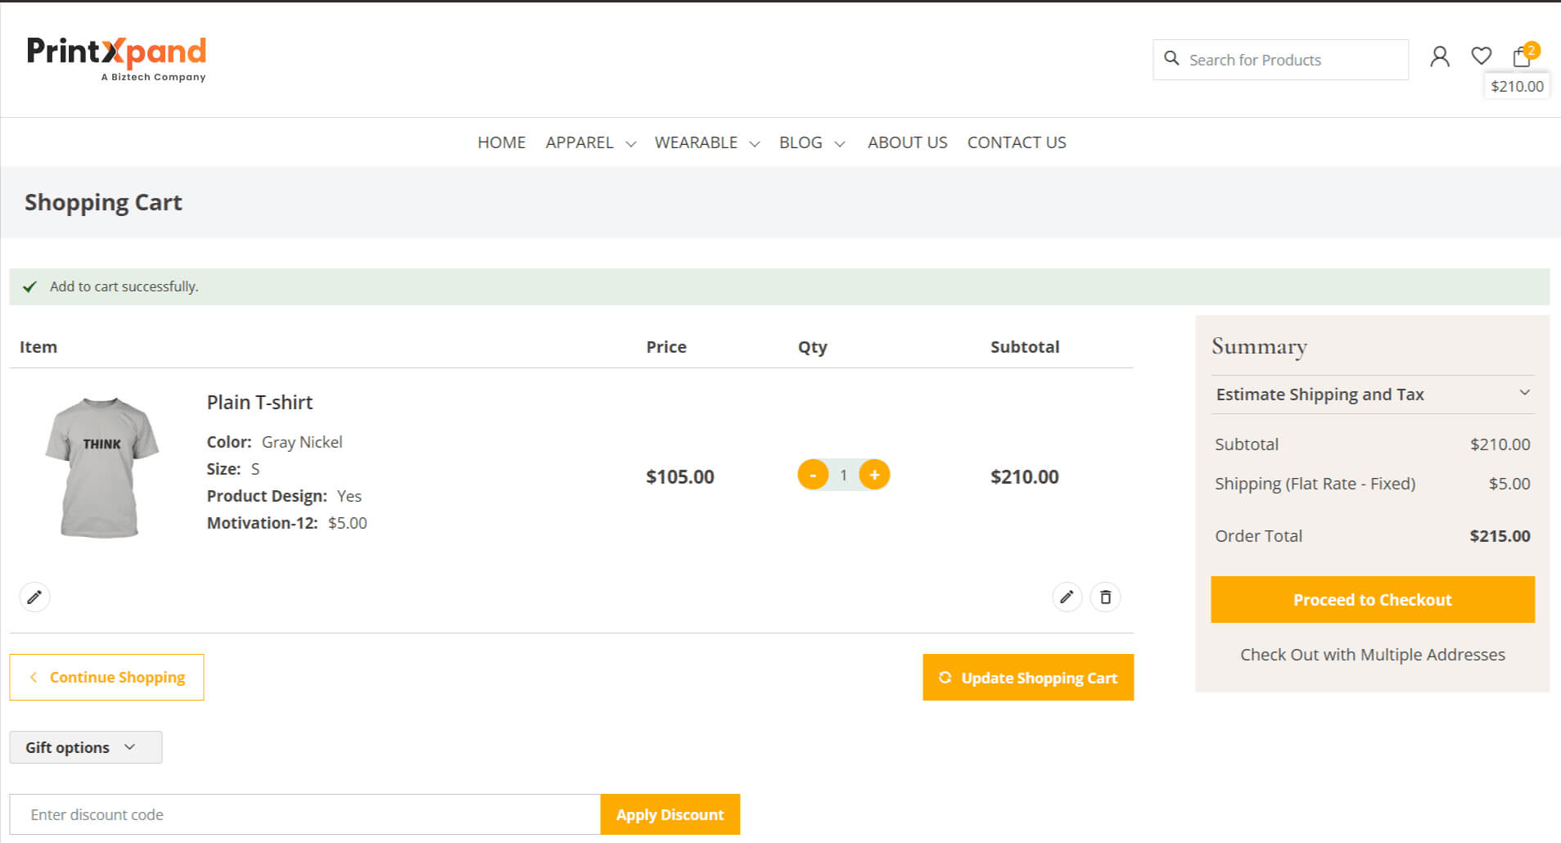Click Update Shopping Cart button
The width and height of the screenshot is (1561, 843).
1027,678
